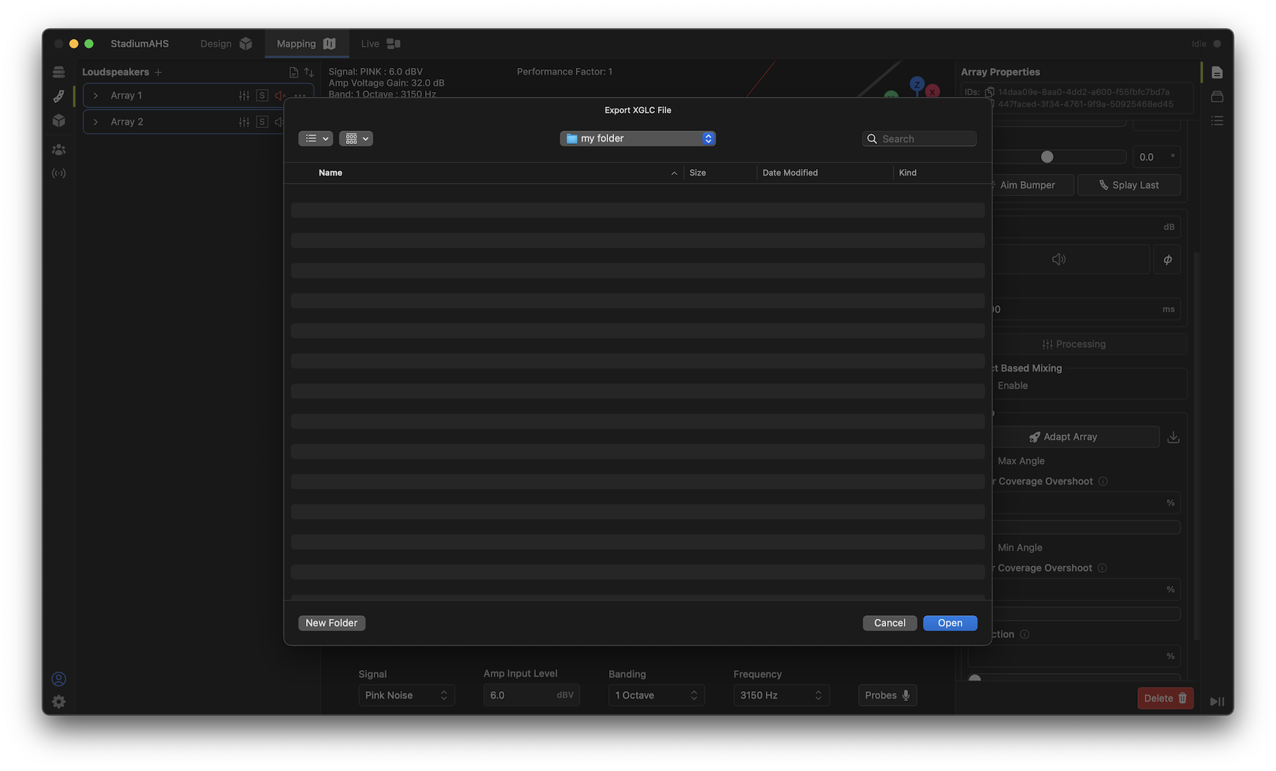Open the settings gear icon
This screenshot has height=771, width=1276.
click(59, 702)
